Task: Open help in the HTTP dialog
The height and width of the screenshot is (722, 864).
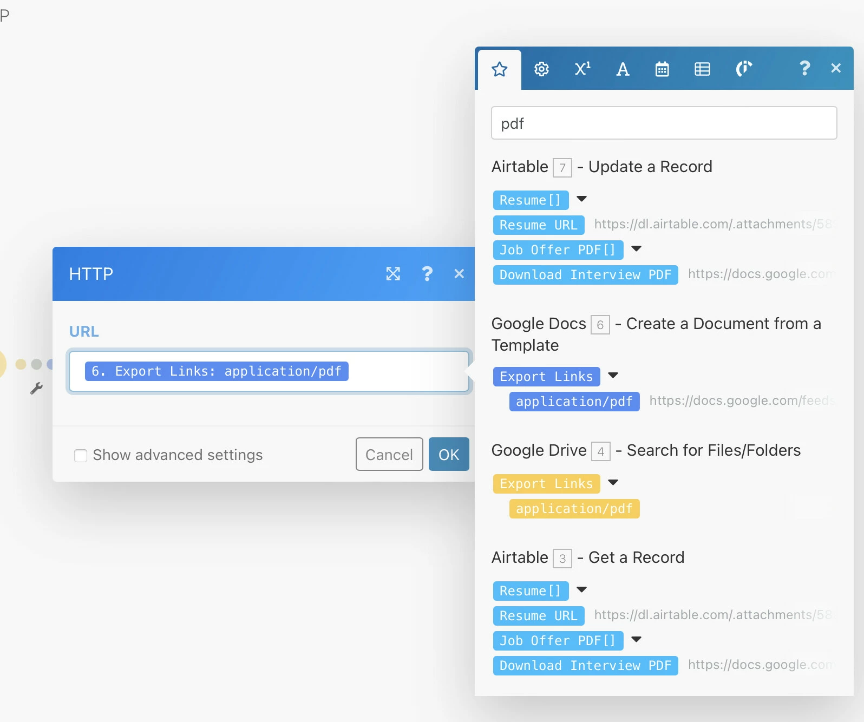Action: click(427, 274)
